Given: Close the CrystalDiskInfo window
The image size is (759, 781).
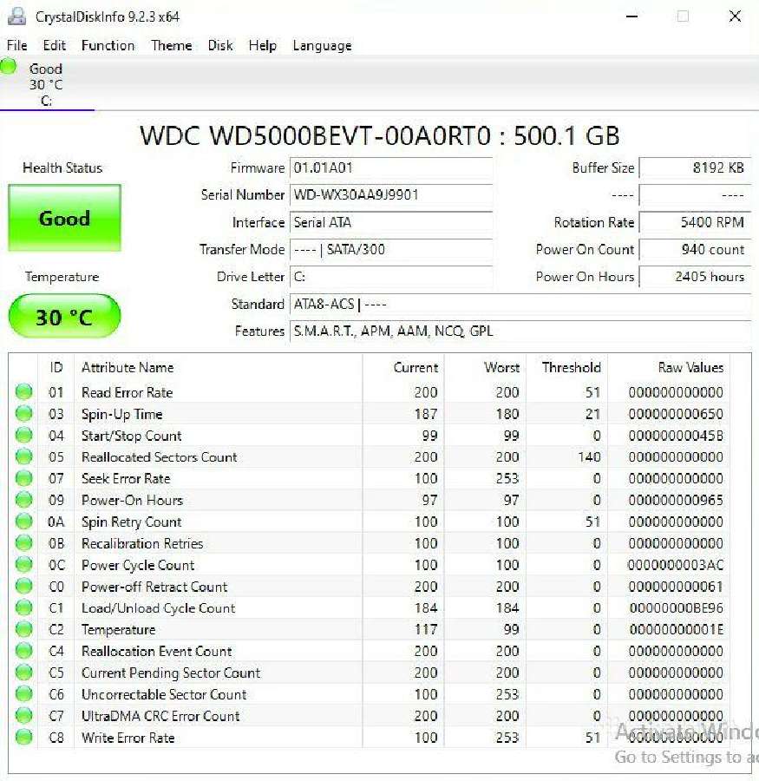Looking at the screenshot, I should 735,16.
